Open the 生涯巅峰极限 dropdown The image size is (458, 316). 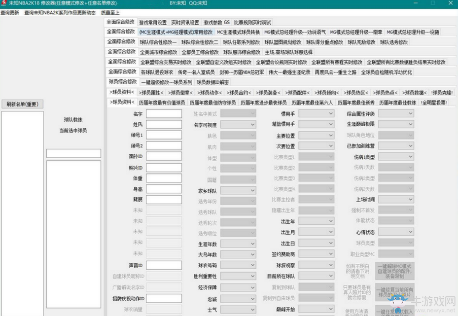[396, 124]
